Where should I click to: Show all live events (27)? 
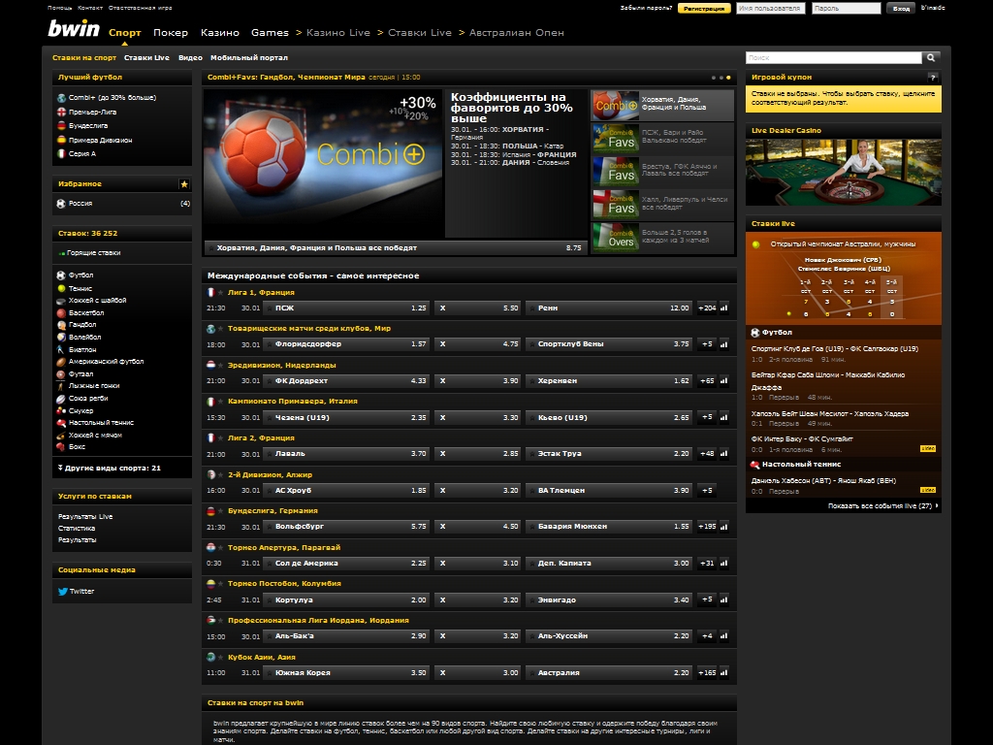click(x=882, y=505)
